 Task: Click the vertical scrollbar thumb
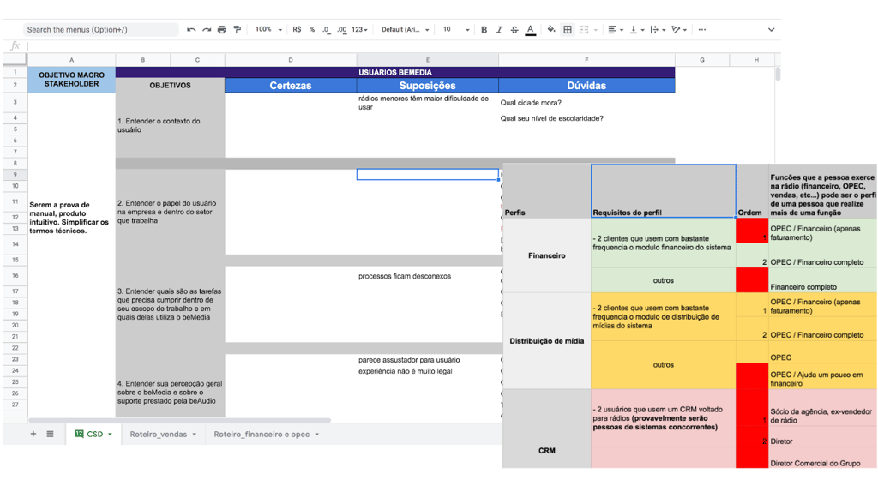(x=778, y=75)
